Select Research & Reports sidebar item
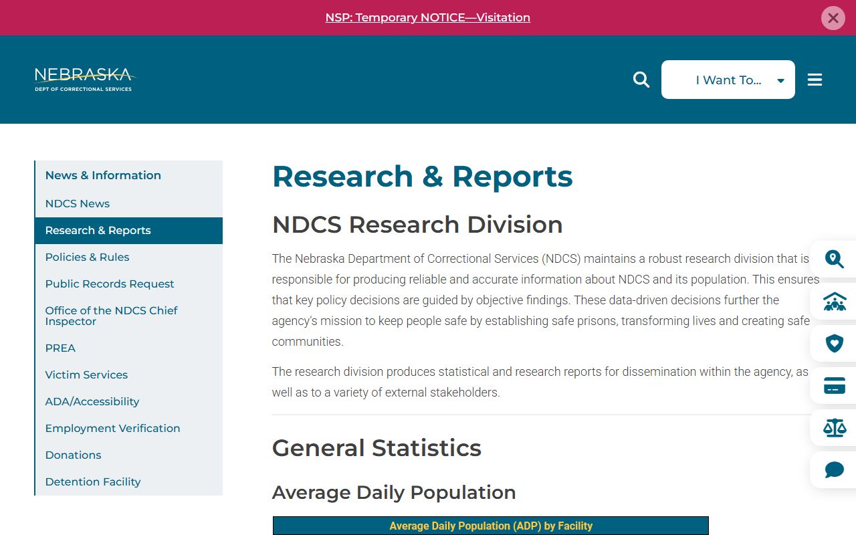This screenshot has width=856, height=535. [x=128, y=230]
